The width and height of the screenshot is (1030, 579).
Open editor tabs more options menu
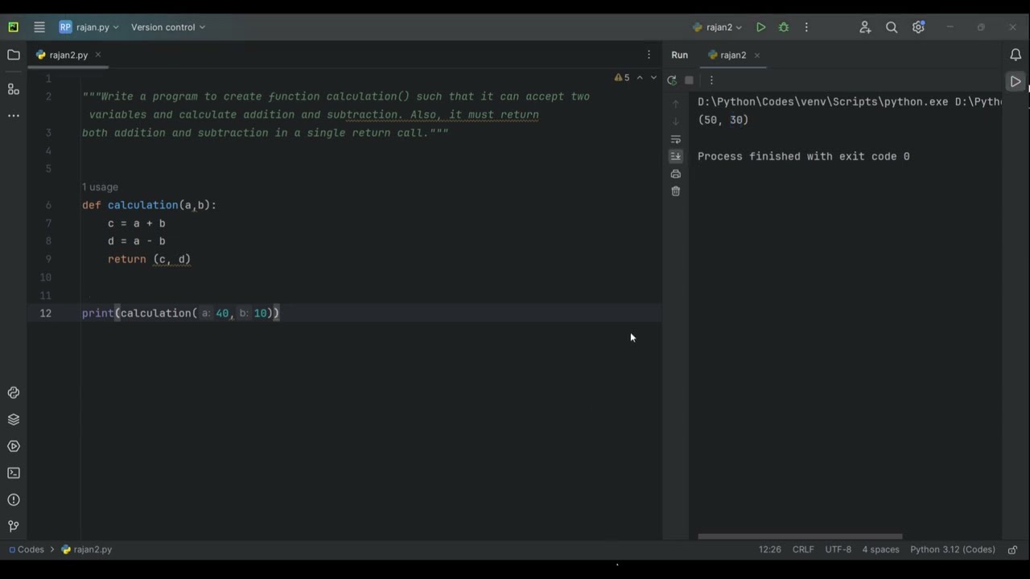[x=649, y=55]
